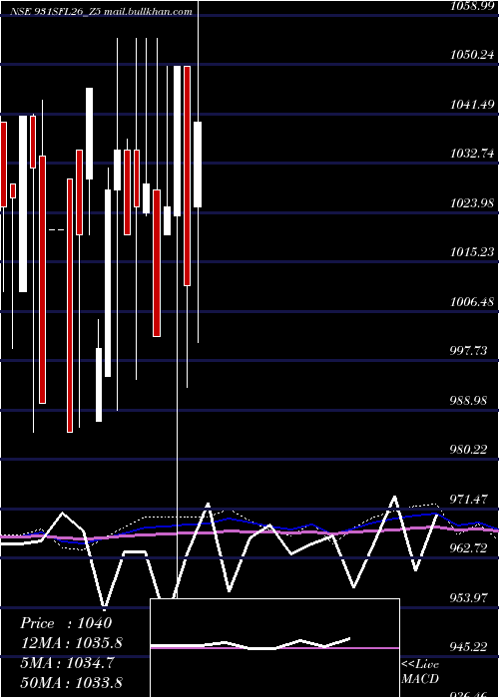Click the chart title NSE 981SFL26_Z5 mail.bullkhan.com
The image size is (499, 698).
point(101,12)
